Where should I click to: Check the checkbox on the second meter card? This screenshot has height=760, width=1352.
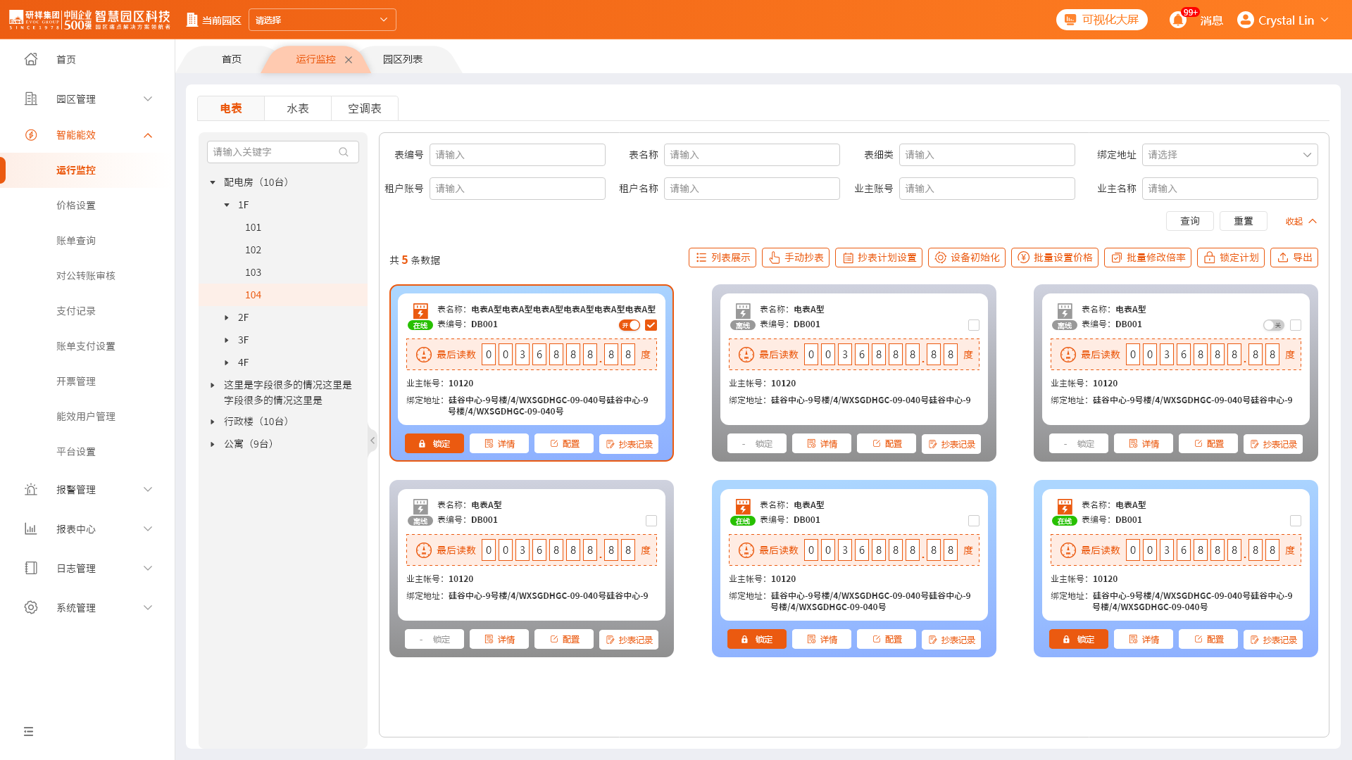973,325
